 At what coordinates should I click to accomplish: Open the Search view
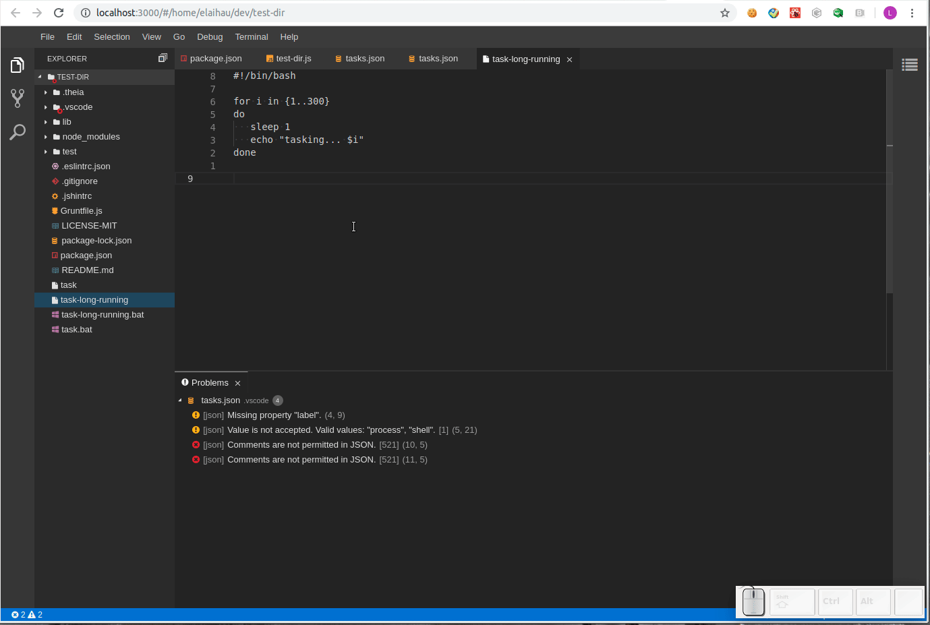(16, 131)
